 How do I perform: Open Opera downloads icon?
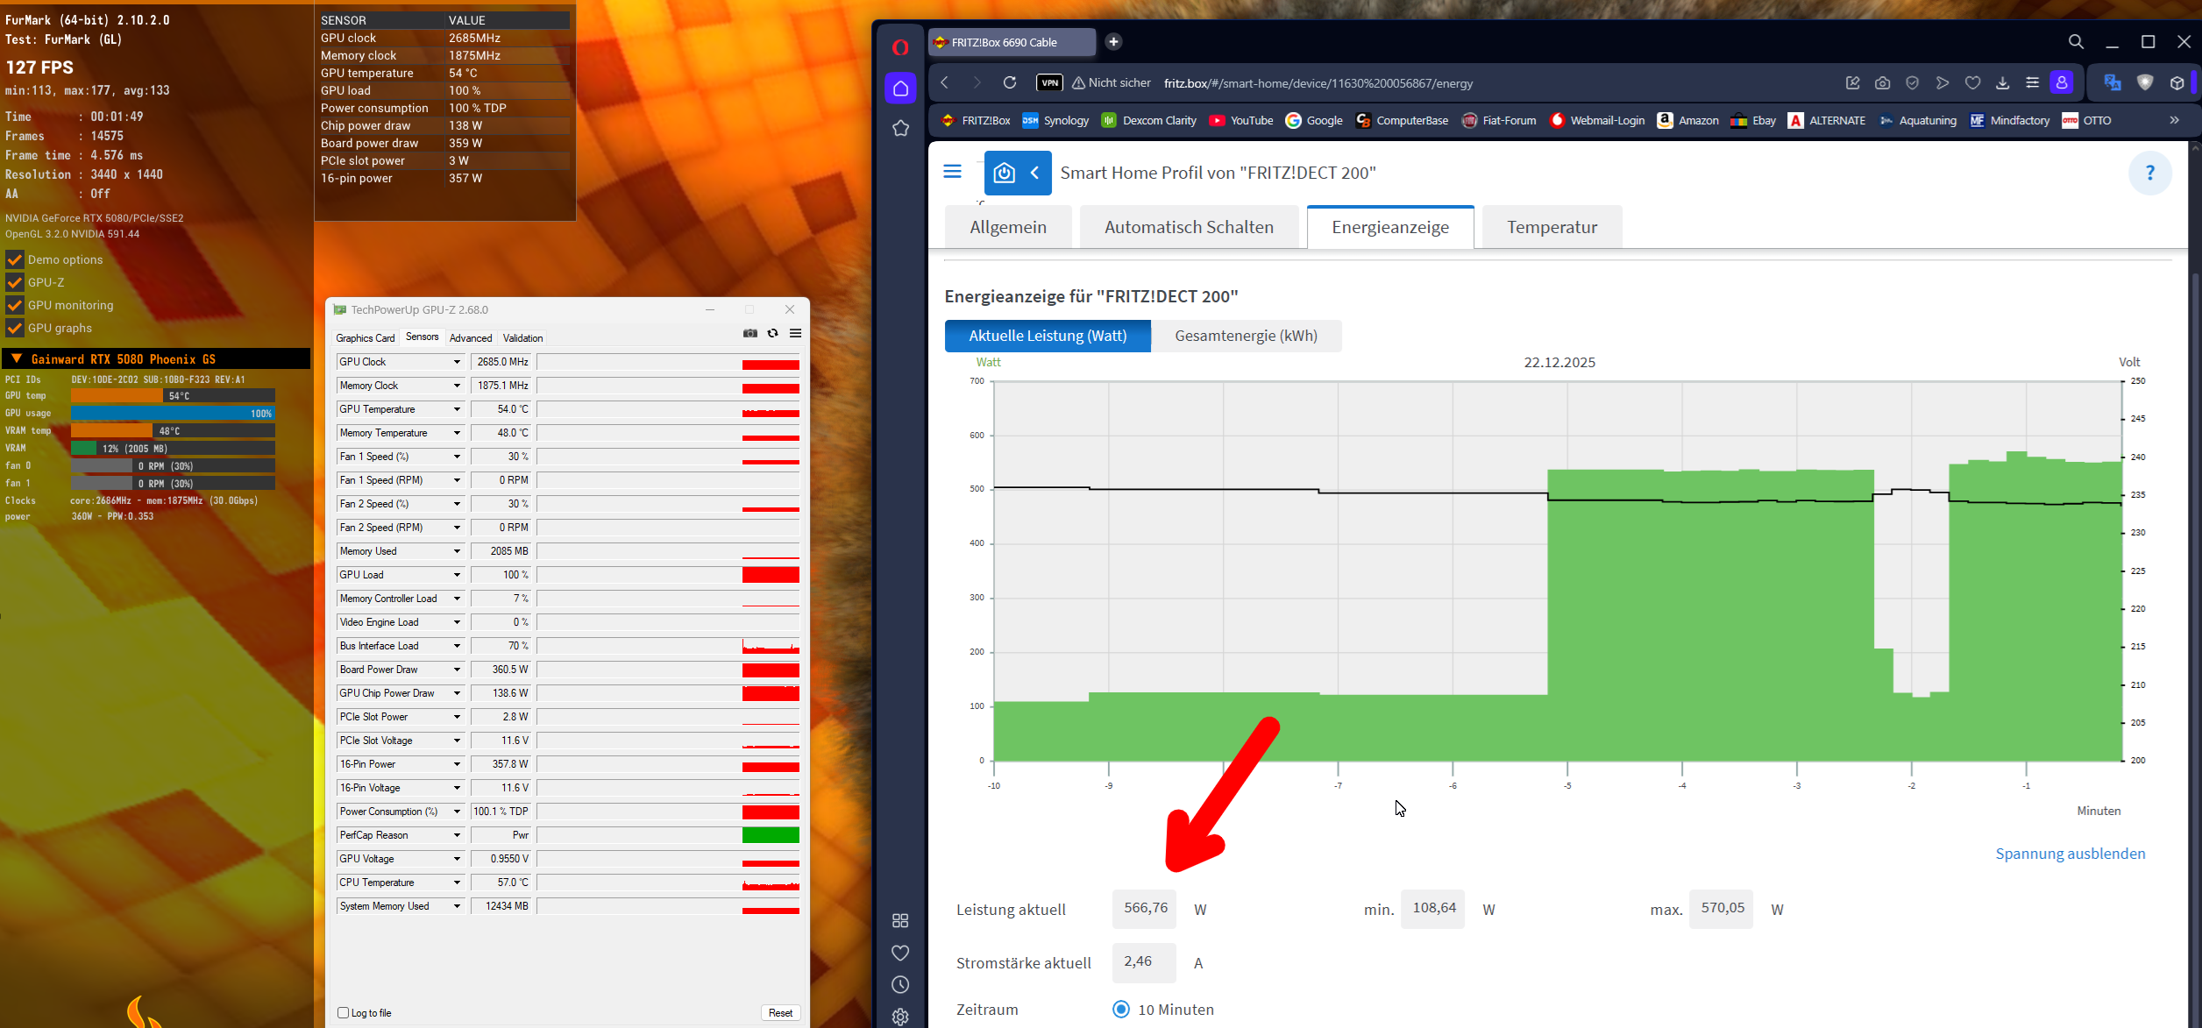[x=2002, y=82]
